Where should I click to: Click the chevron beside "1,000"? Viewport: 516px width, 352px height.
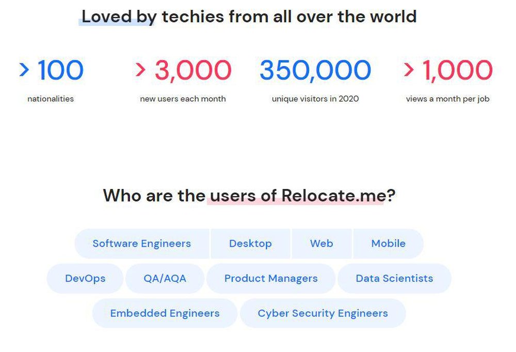pos(409,70)
